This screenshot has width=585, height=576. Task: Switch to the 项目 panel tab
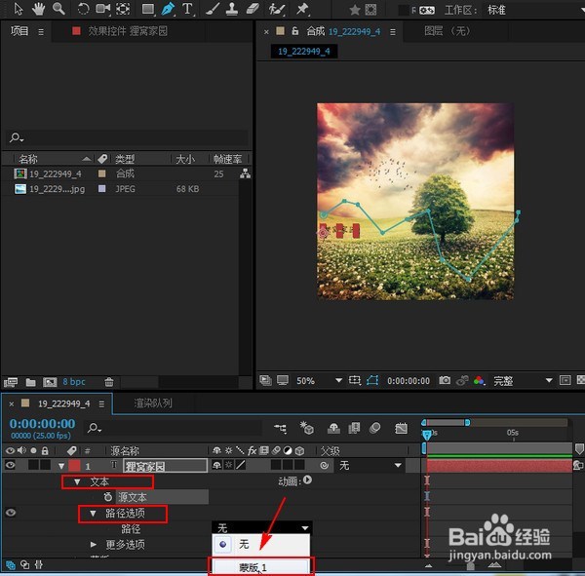[19, 31]
